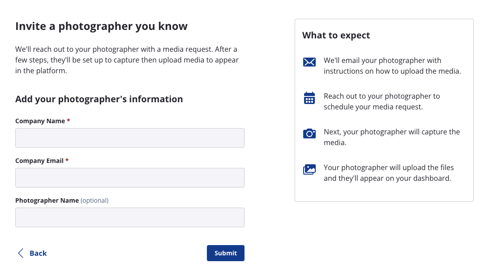
Task: Click the Company Name field label
Action: (x=40, y=121)
